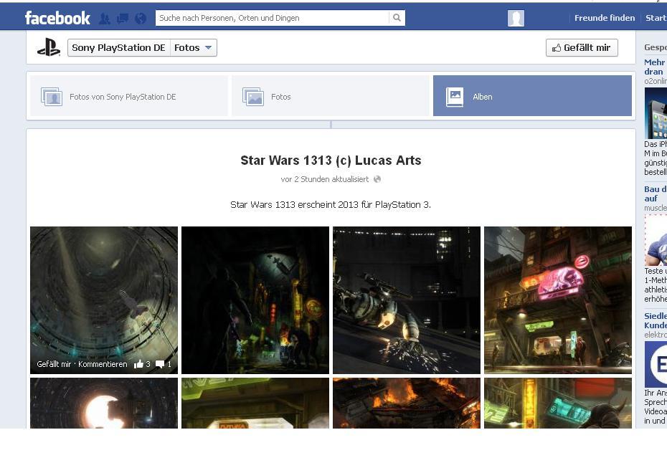The height and width of the screenshot is (473, 667).
Task: Open Sony PlayStation DE page button
Action: click(x=118, y=47)
